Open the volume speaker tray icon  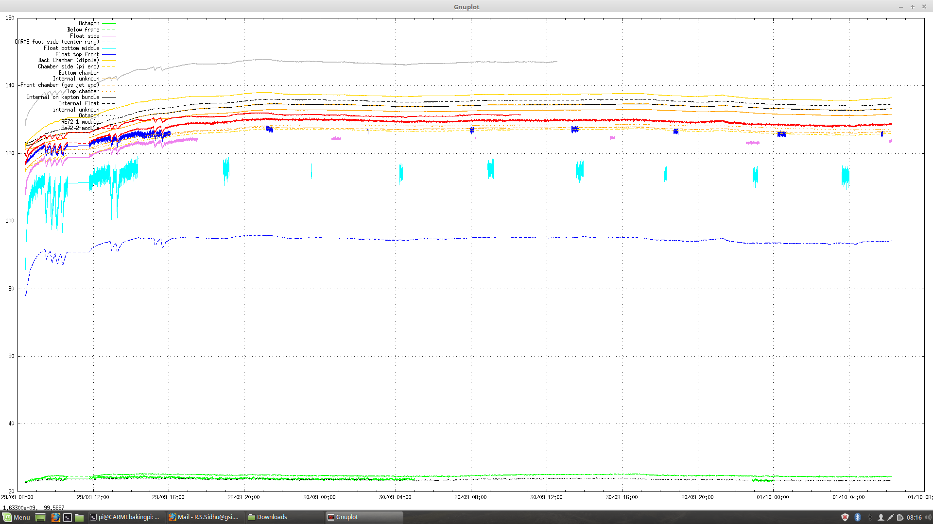pos(928,517)
